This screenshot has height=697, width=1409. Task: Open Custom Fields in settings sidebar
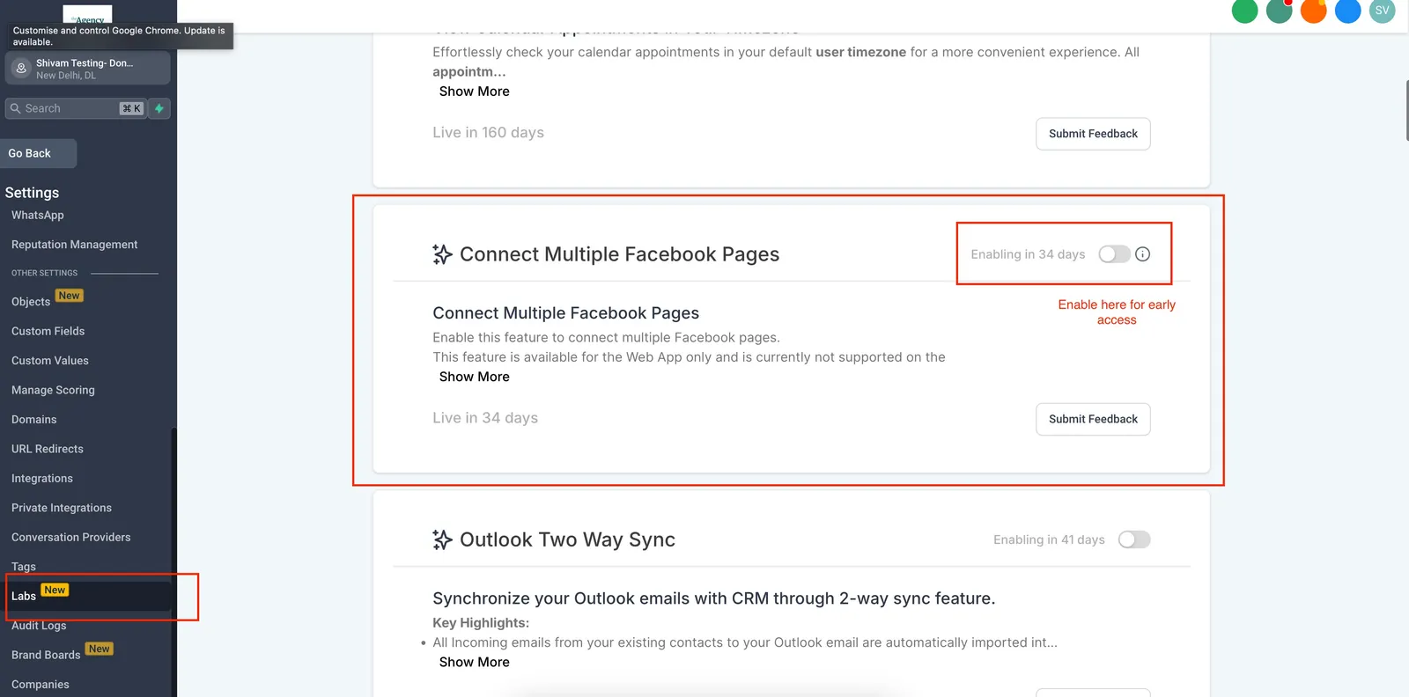pyautogui.click(x=48, y=331)
